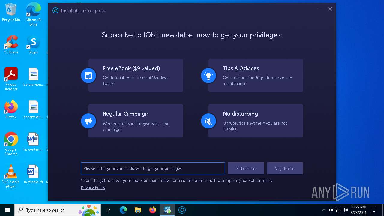Launch Firefox from the taskbar

point(153,210)
